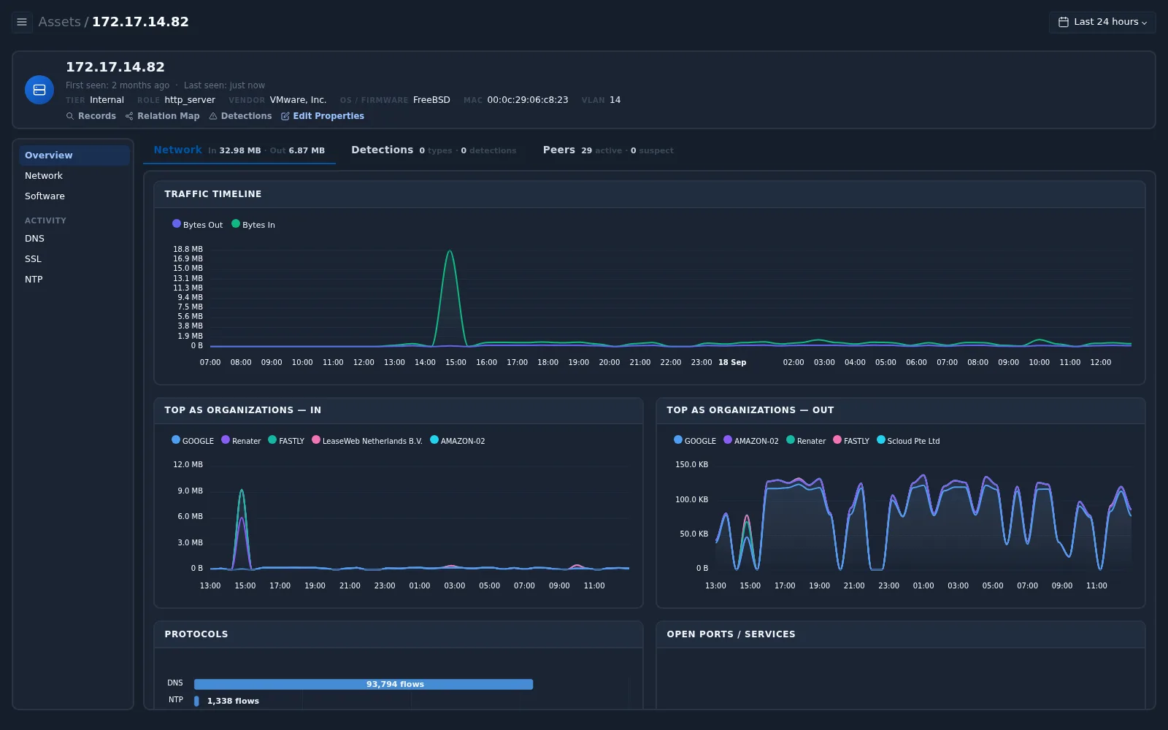This screenshot has height=730, width=1168.
Task: Click the FreeBSD OS value
Action: (431, 100)
